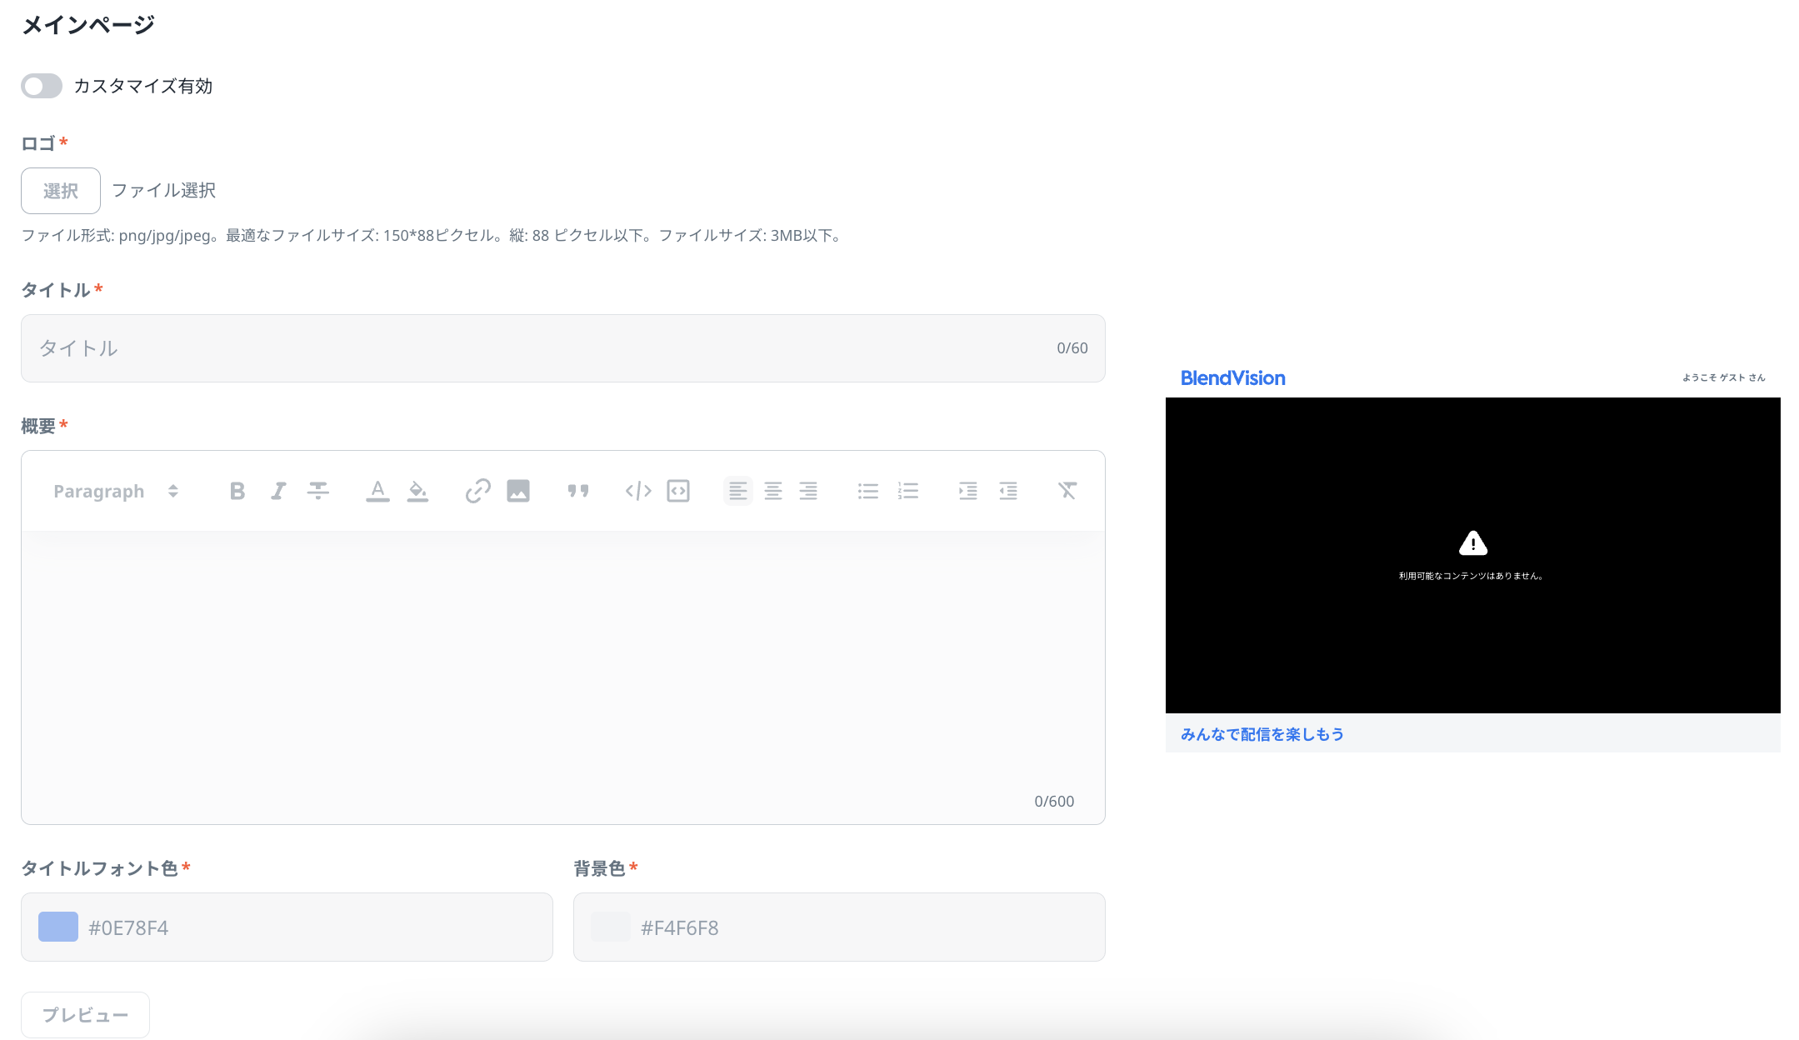Click the プレビュー button
Image resolution: width=1799 pixels, height=1040 pixels.
85,1014
